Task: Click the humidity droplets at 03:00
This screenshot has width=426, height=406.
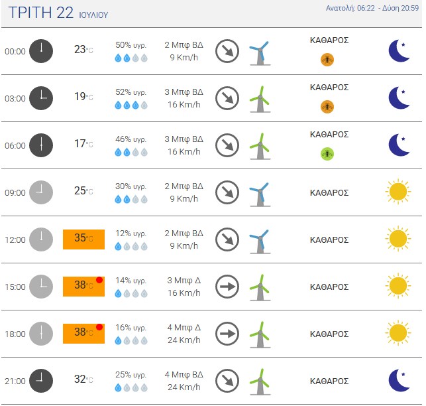Action: (131, 105)
